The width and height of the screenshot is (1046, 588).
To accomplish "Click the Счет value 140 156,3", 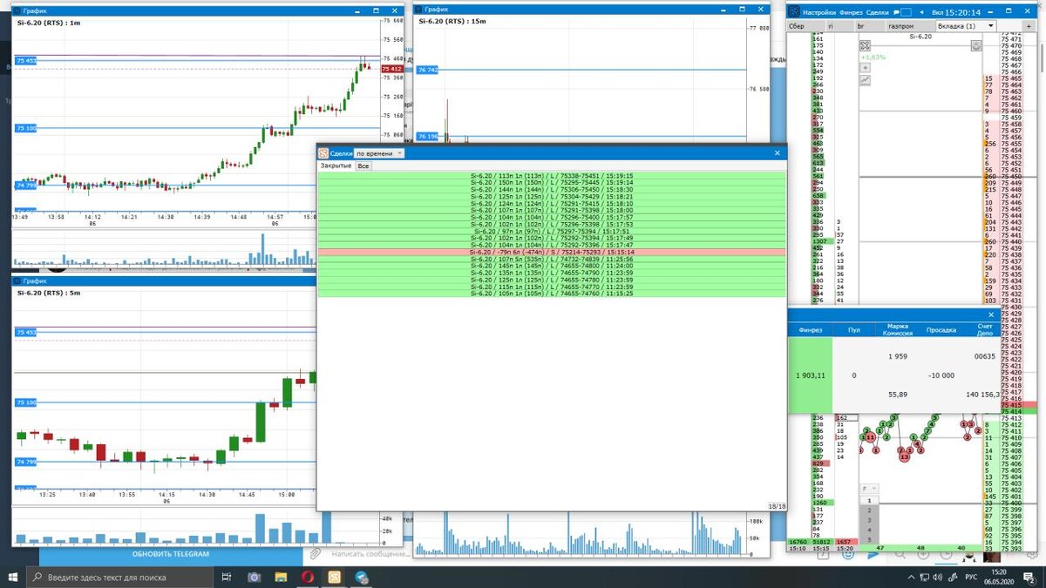I will click(982, 395).
